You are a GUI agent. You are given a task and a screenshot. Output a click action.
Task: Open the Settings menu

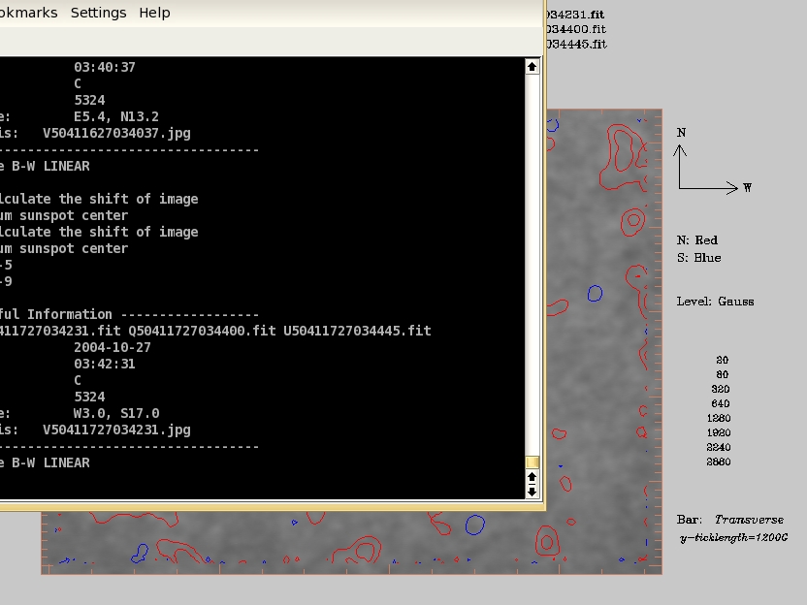98,13
